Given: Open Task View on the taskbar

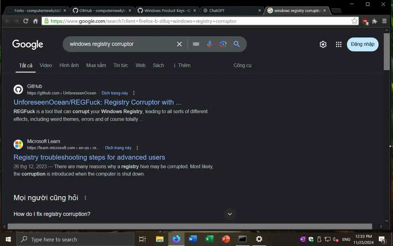Looking at the screenshot, I should pos(142,239).
